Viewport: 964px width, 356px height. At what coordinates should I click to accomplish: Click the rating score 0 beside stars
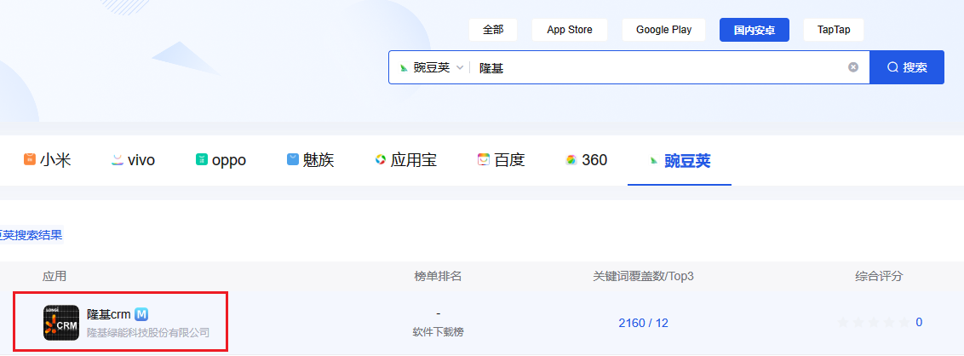click(x=919, y=322)
